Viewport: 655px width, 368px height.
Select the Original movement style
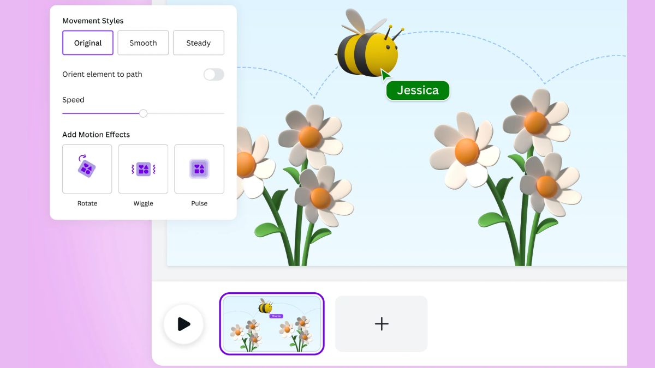click(87, 43)
